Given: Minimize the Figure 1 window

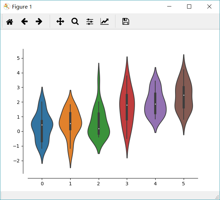Looking at the screenshot, I should [x=169, y=6].
